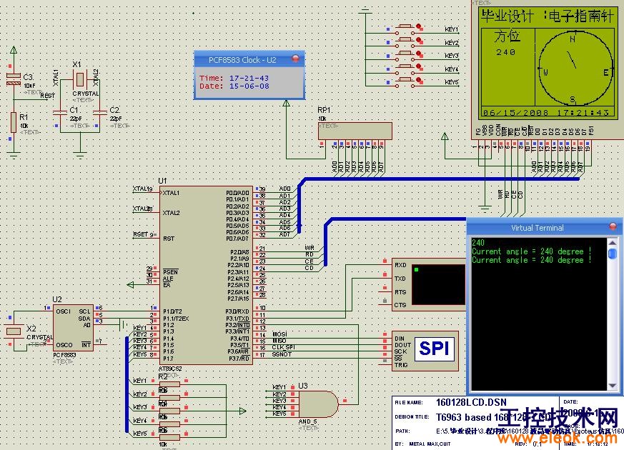Click the Virtual Terminal scrollbar thumb
This screenshot has height=450, width=624.
(613, 254)
